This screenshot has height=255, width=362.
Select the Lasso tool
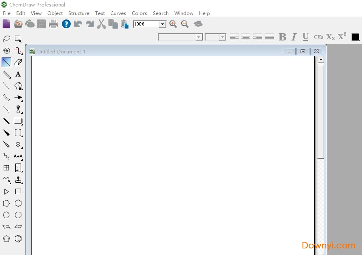(6, 39)
